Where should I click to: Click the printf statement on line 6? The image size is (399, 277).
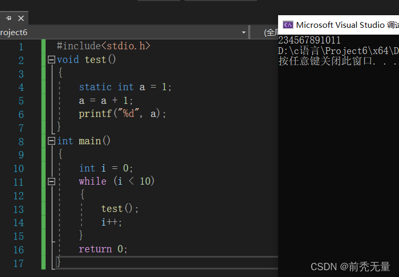pos(122,114)
